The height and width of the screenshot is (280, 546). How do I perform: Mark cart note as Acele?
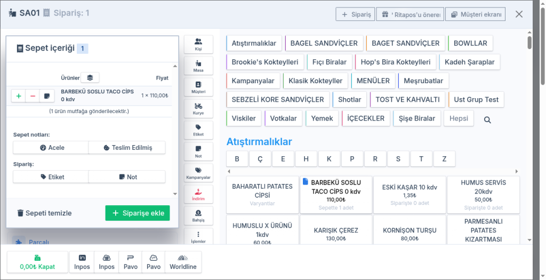pyautogui.click(x=51, y=148)
